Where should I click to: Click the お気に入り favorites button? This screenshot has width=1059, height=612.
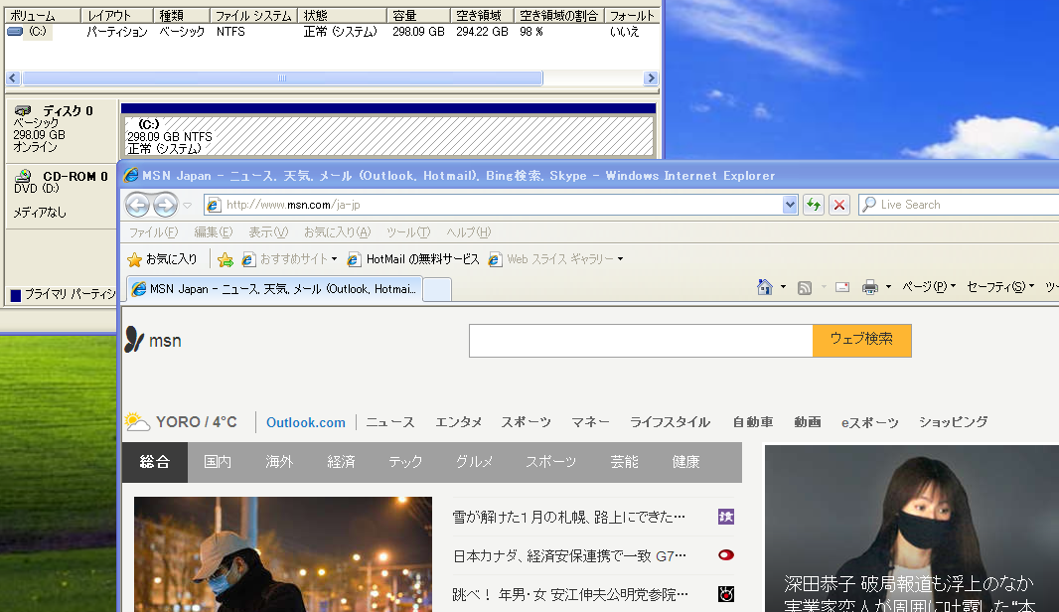[x=163, y=259]
